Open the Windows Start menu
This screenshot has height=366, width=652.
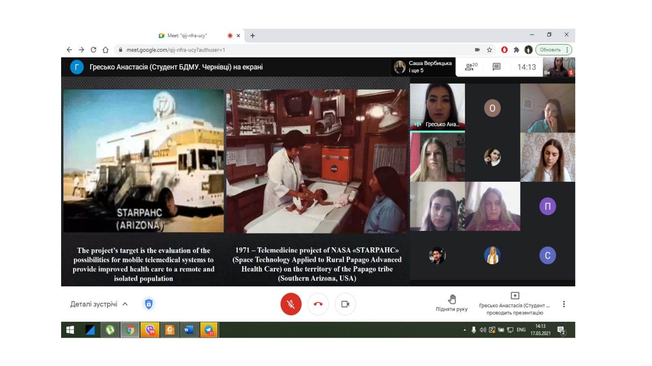pos(70,330)
